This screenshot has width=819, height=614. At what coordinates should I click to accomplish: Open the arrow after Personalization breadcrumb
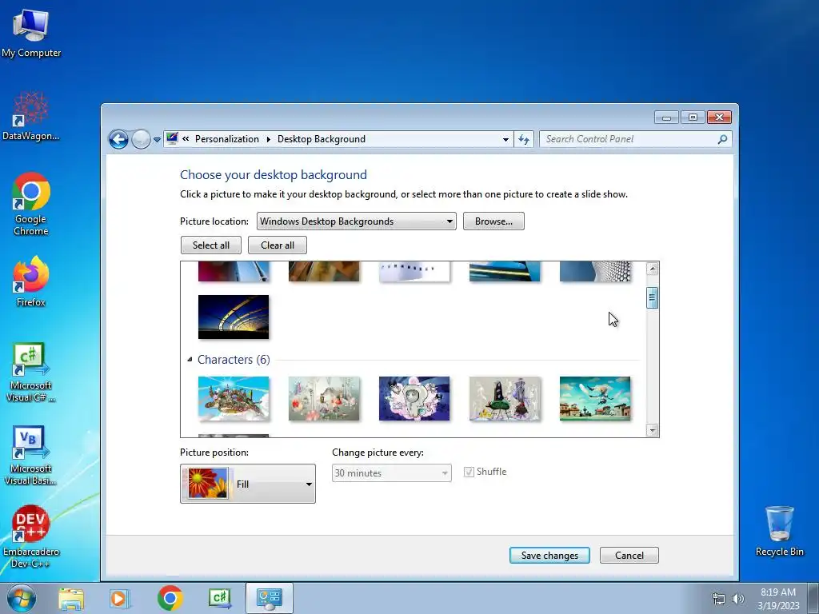click(268, 139)
